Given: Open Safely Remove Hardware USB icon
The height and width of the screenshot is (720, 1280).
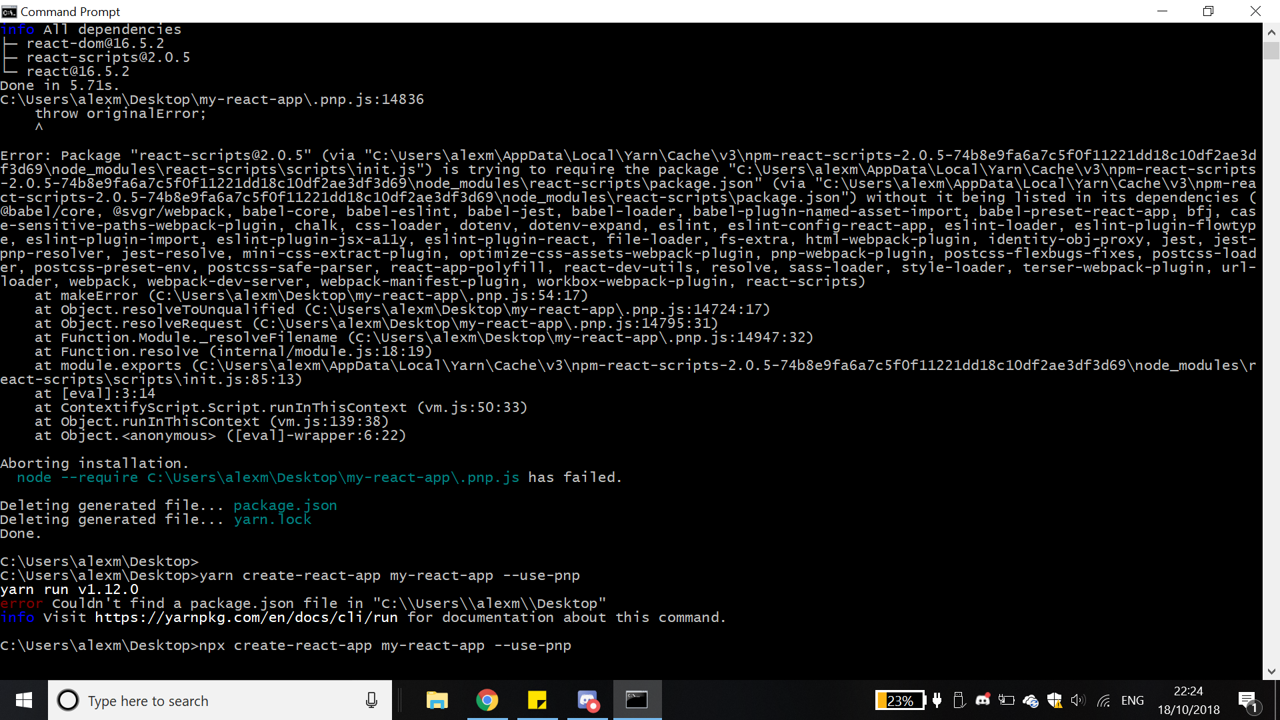Looking at the screenshot, I should pos(959,700).
